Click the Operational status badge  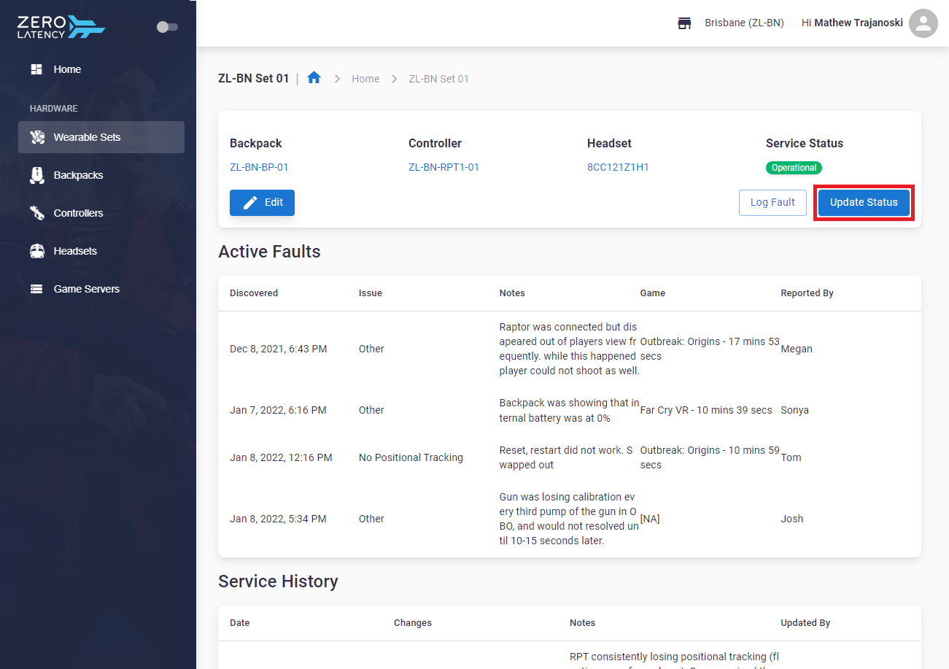794,168
